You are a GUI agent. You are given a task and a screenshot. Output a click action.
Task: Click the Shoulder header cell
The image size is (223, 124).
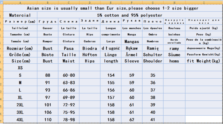(x=153, y=61)
